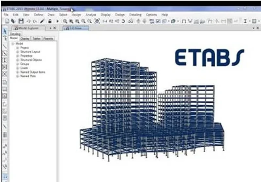Switch to Tables tab in explorer
Screen dimensions: 261x182
tap(37, 38)
